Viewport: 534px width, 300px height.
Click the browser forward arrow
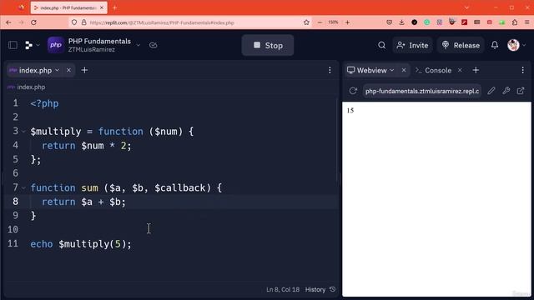tap(21, 22)
